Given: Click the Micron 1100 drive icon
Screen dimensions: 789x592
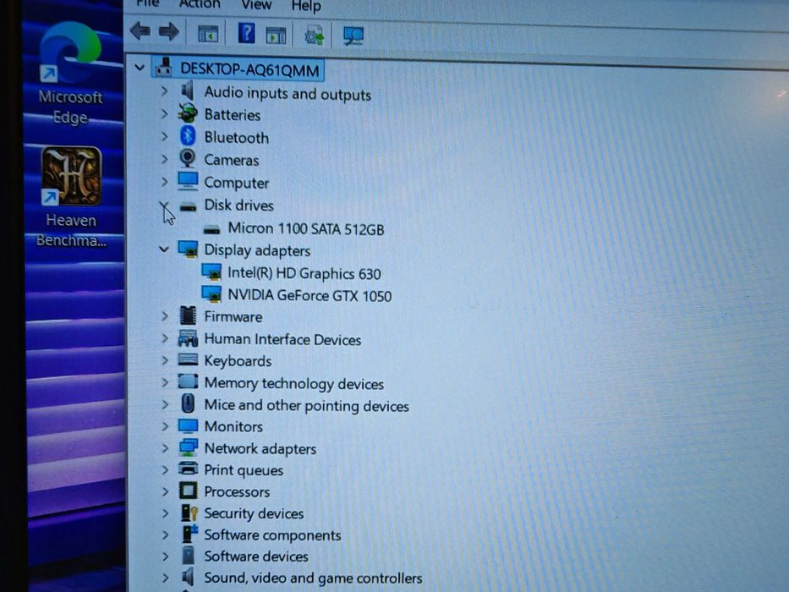Looking at the screenshot, I should tap(211, 229).
